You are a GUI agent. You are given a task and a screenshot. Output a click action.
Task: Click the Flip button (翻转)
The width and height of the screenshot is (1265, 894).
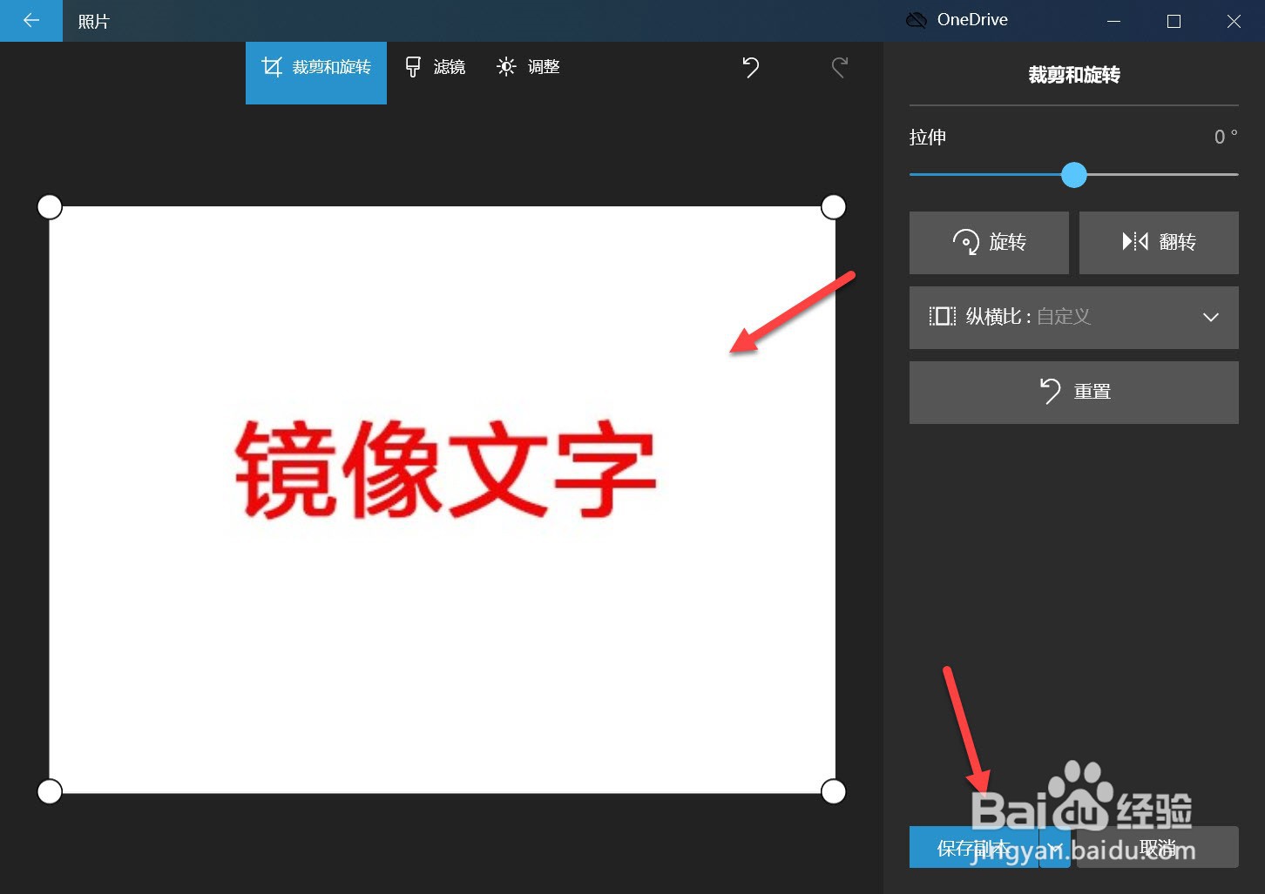click(1159, 242)
